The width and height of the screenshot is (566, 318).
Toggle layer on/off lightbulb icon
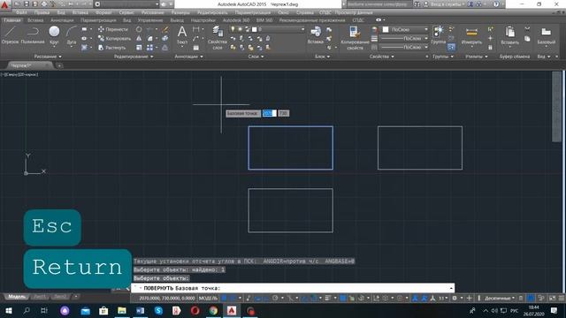click(233, 29)
